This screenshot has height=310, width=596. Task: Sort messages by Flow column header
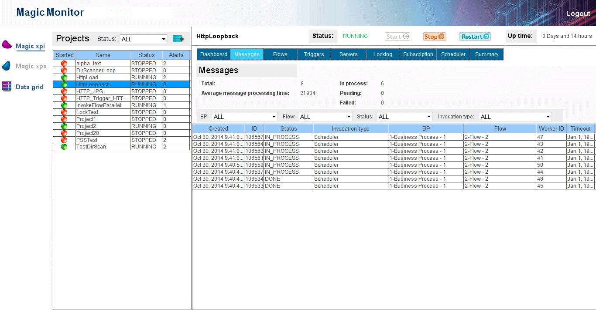pyautogui.click(x=500, y=129)
